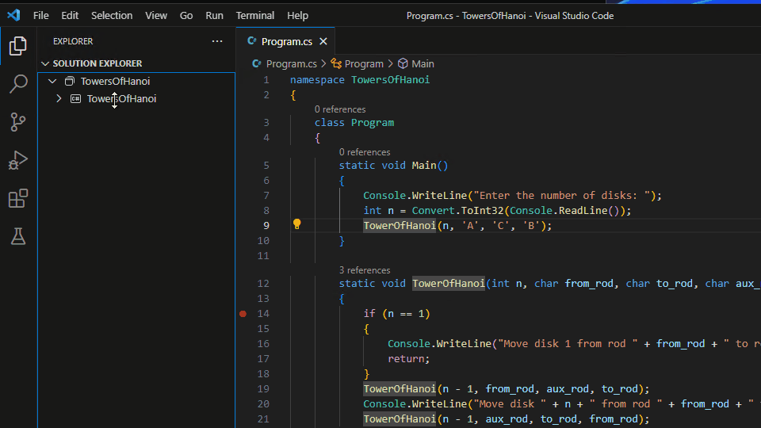The image size is (761, 428).
Task: Toggle the breakpoint on line 14
Action: click(x=243, y=314)
